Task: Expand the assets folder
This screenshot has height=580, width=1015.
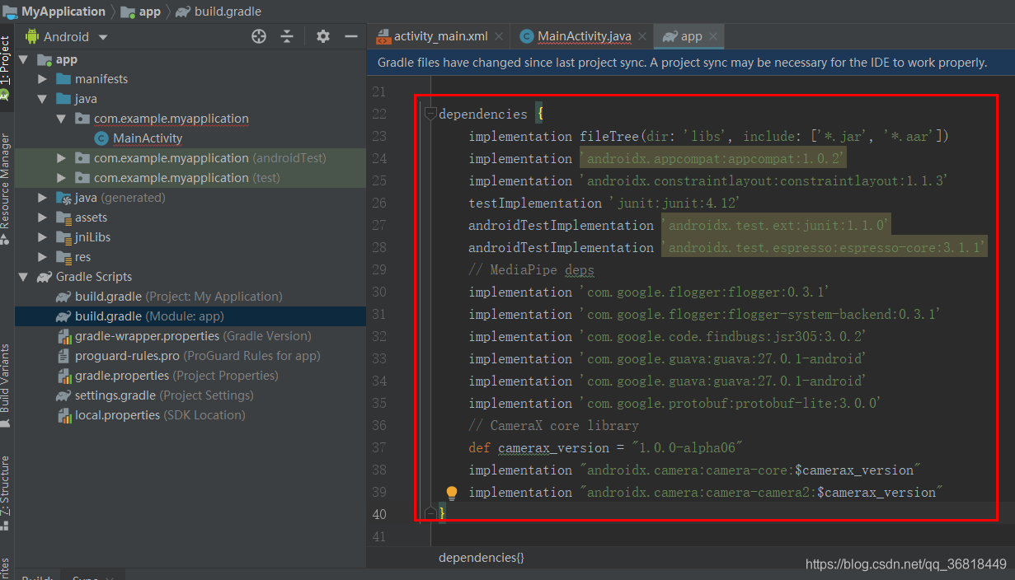Action: tap(43, 217)
